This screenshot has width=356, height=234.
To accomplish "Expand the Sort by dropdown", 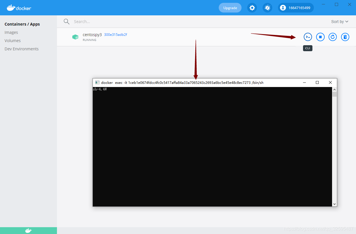I will tap(340, 22).
